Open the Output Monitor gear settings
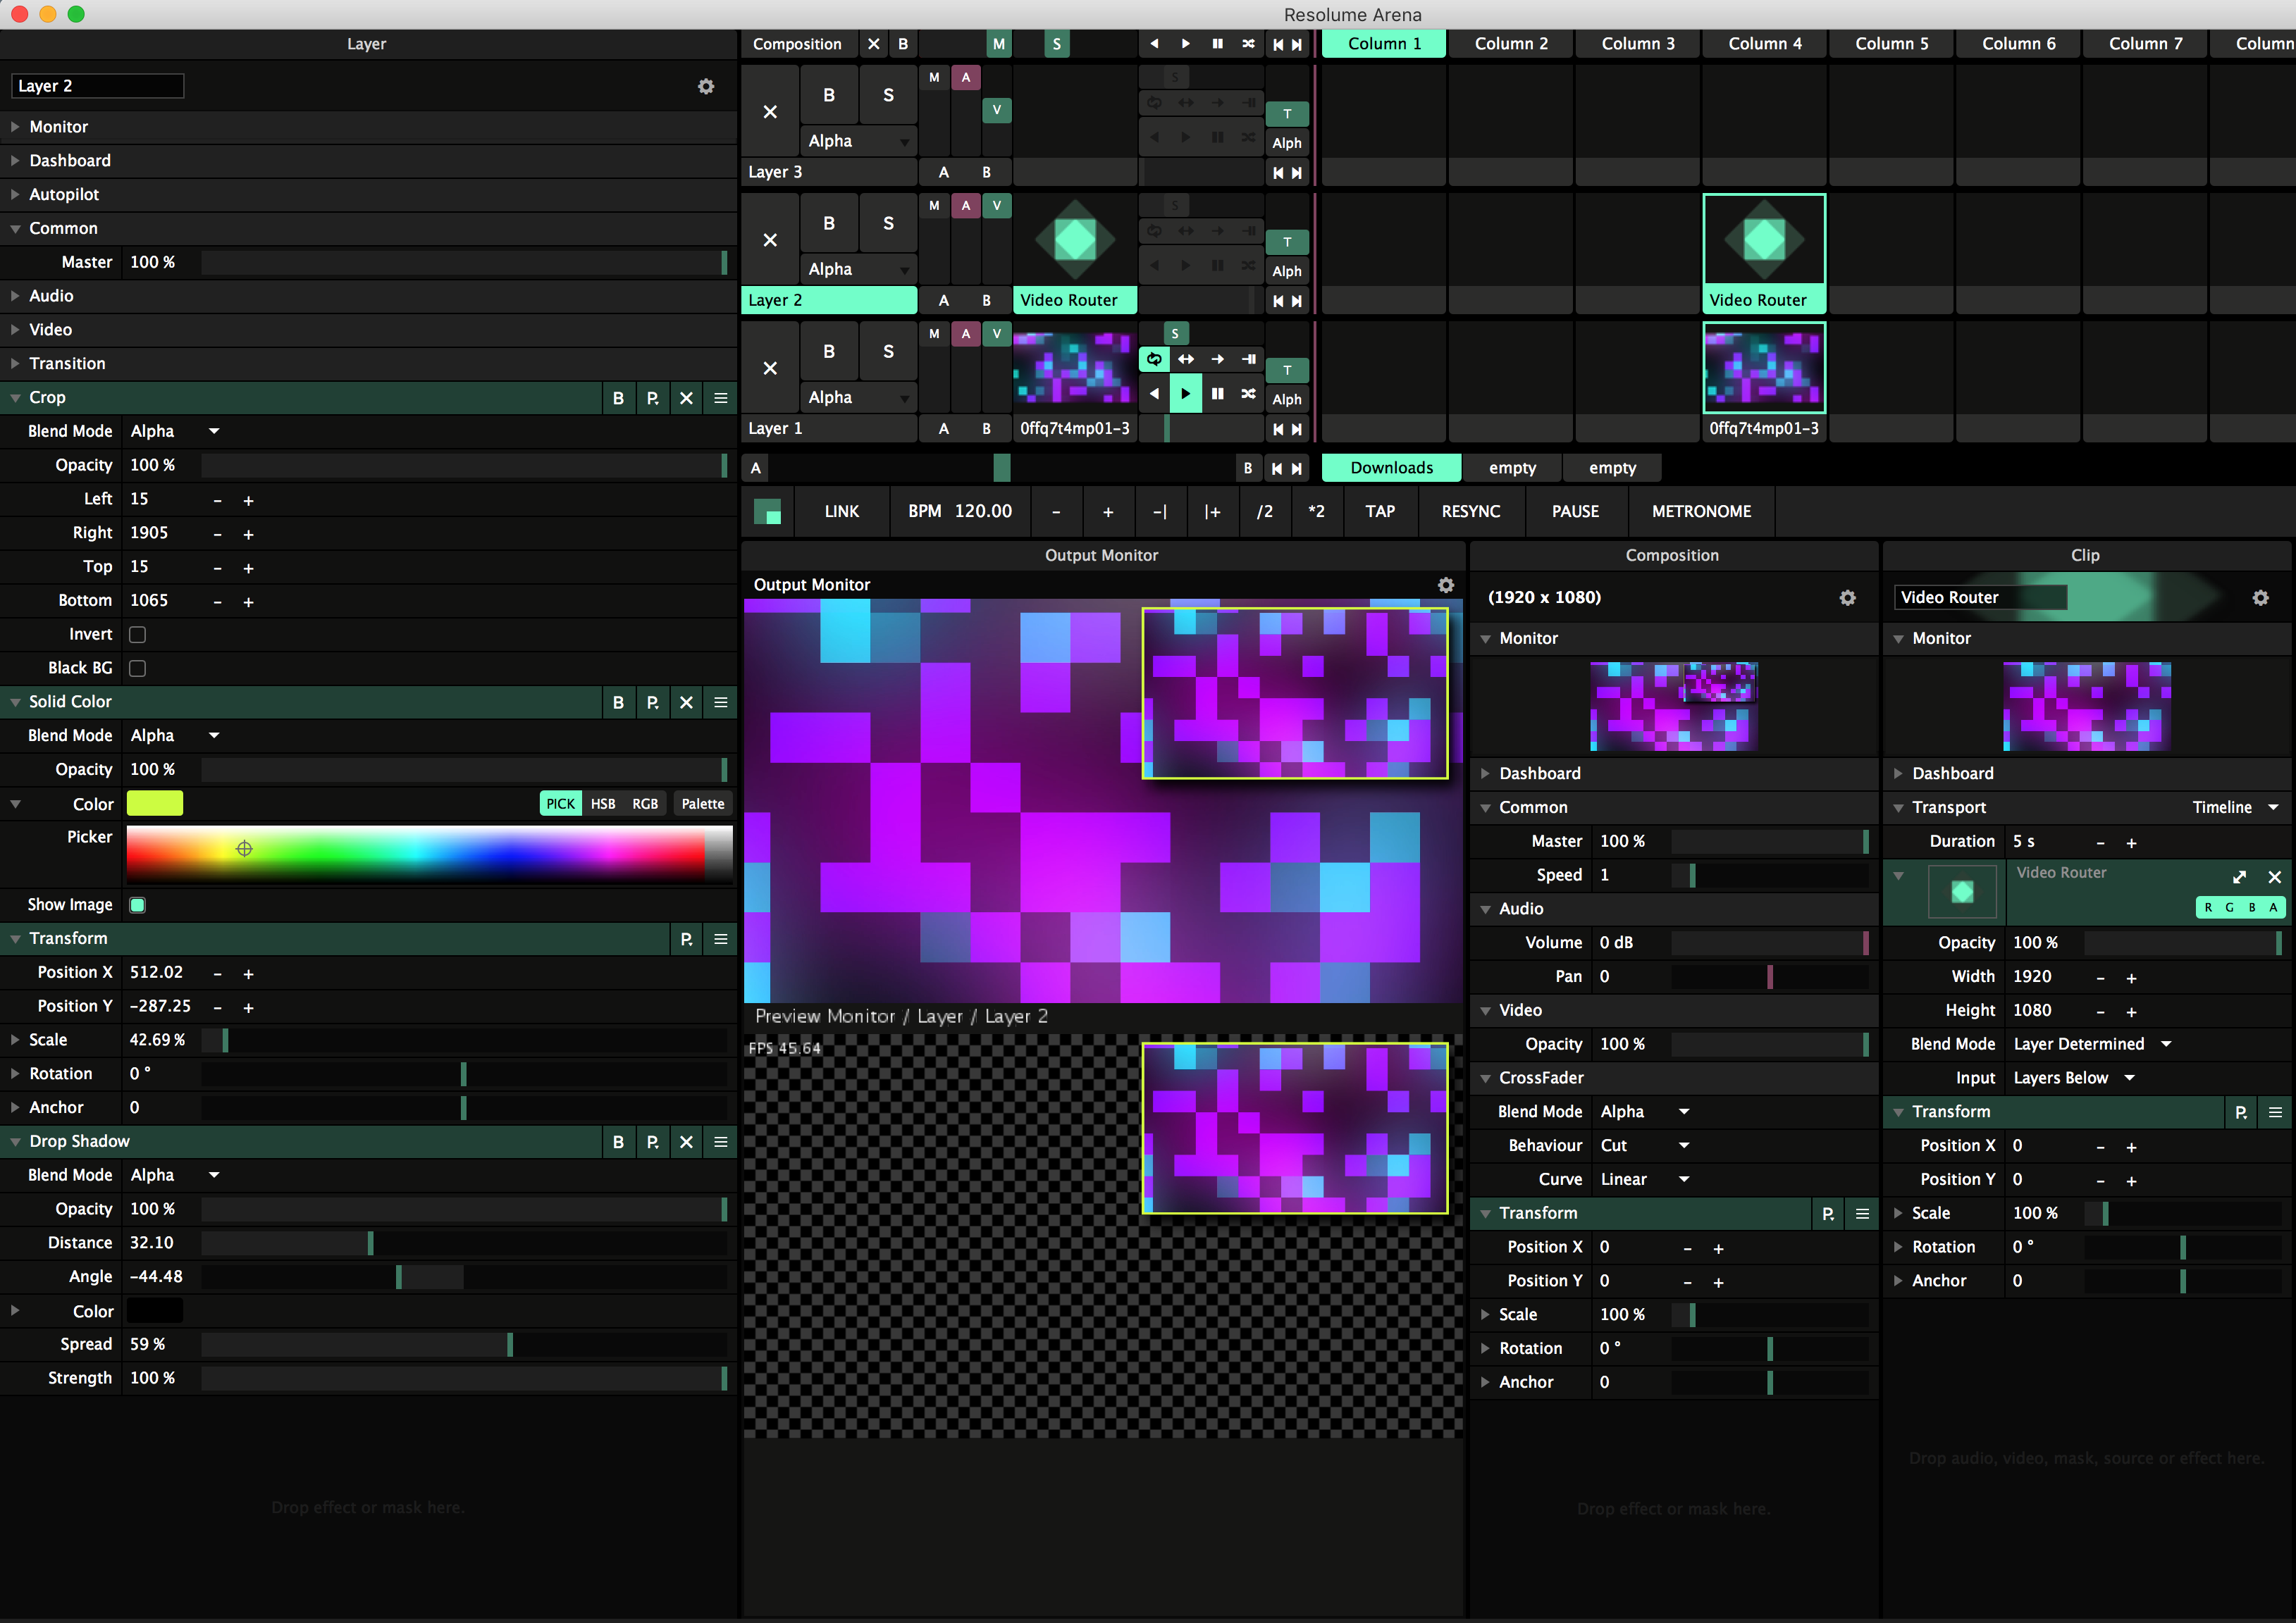Image resolution: width=2296 pixels, height=1623 pixels. (1445, 585)
